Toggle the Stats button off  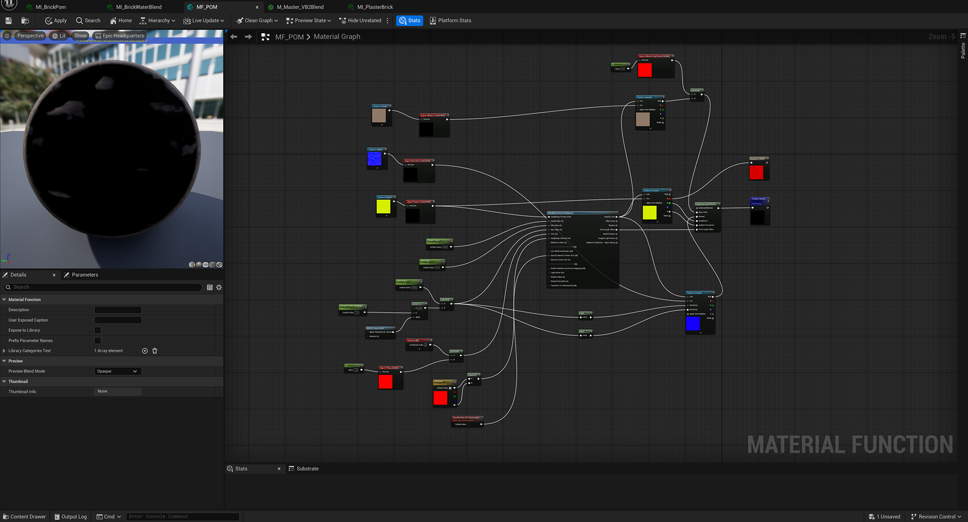(x=409, y=21)
